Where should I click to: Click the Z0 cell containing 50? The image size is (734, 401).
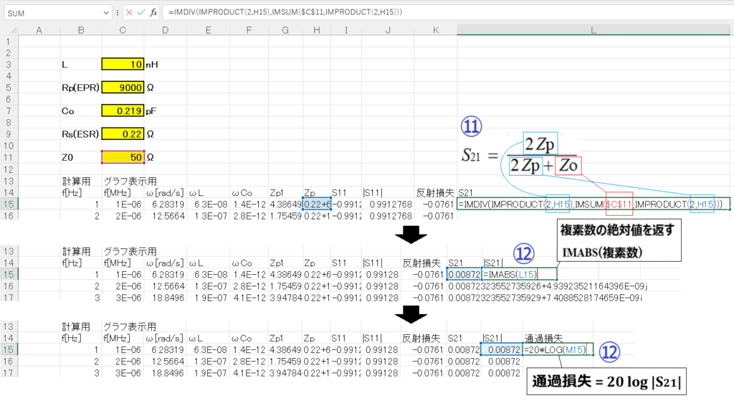tap(123, 157)
